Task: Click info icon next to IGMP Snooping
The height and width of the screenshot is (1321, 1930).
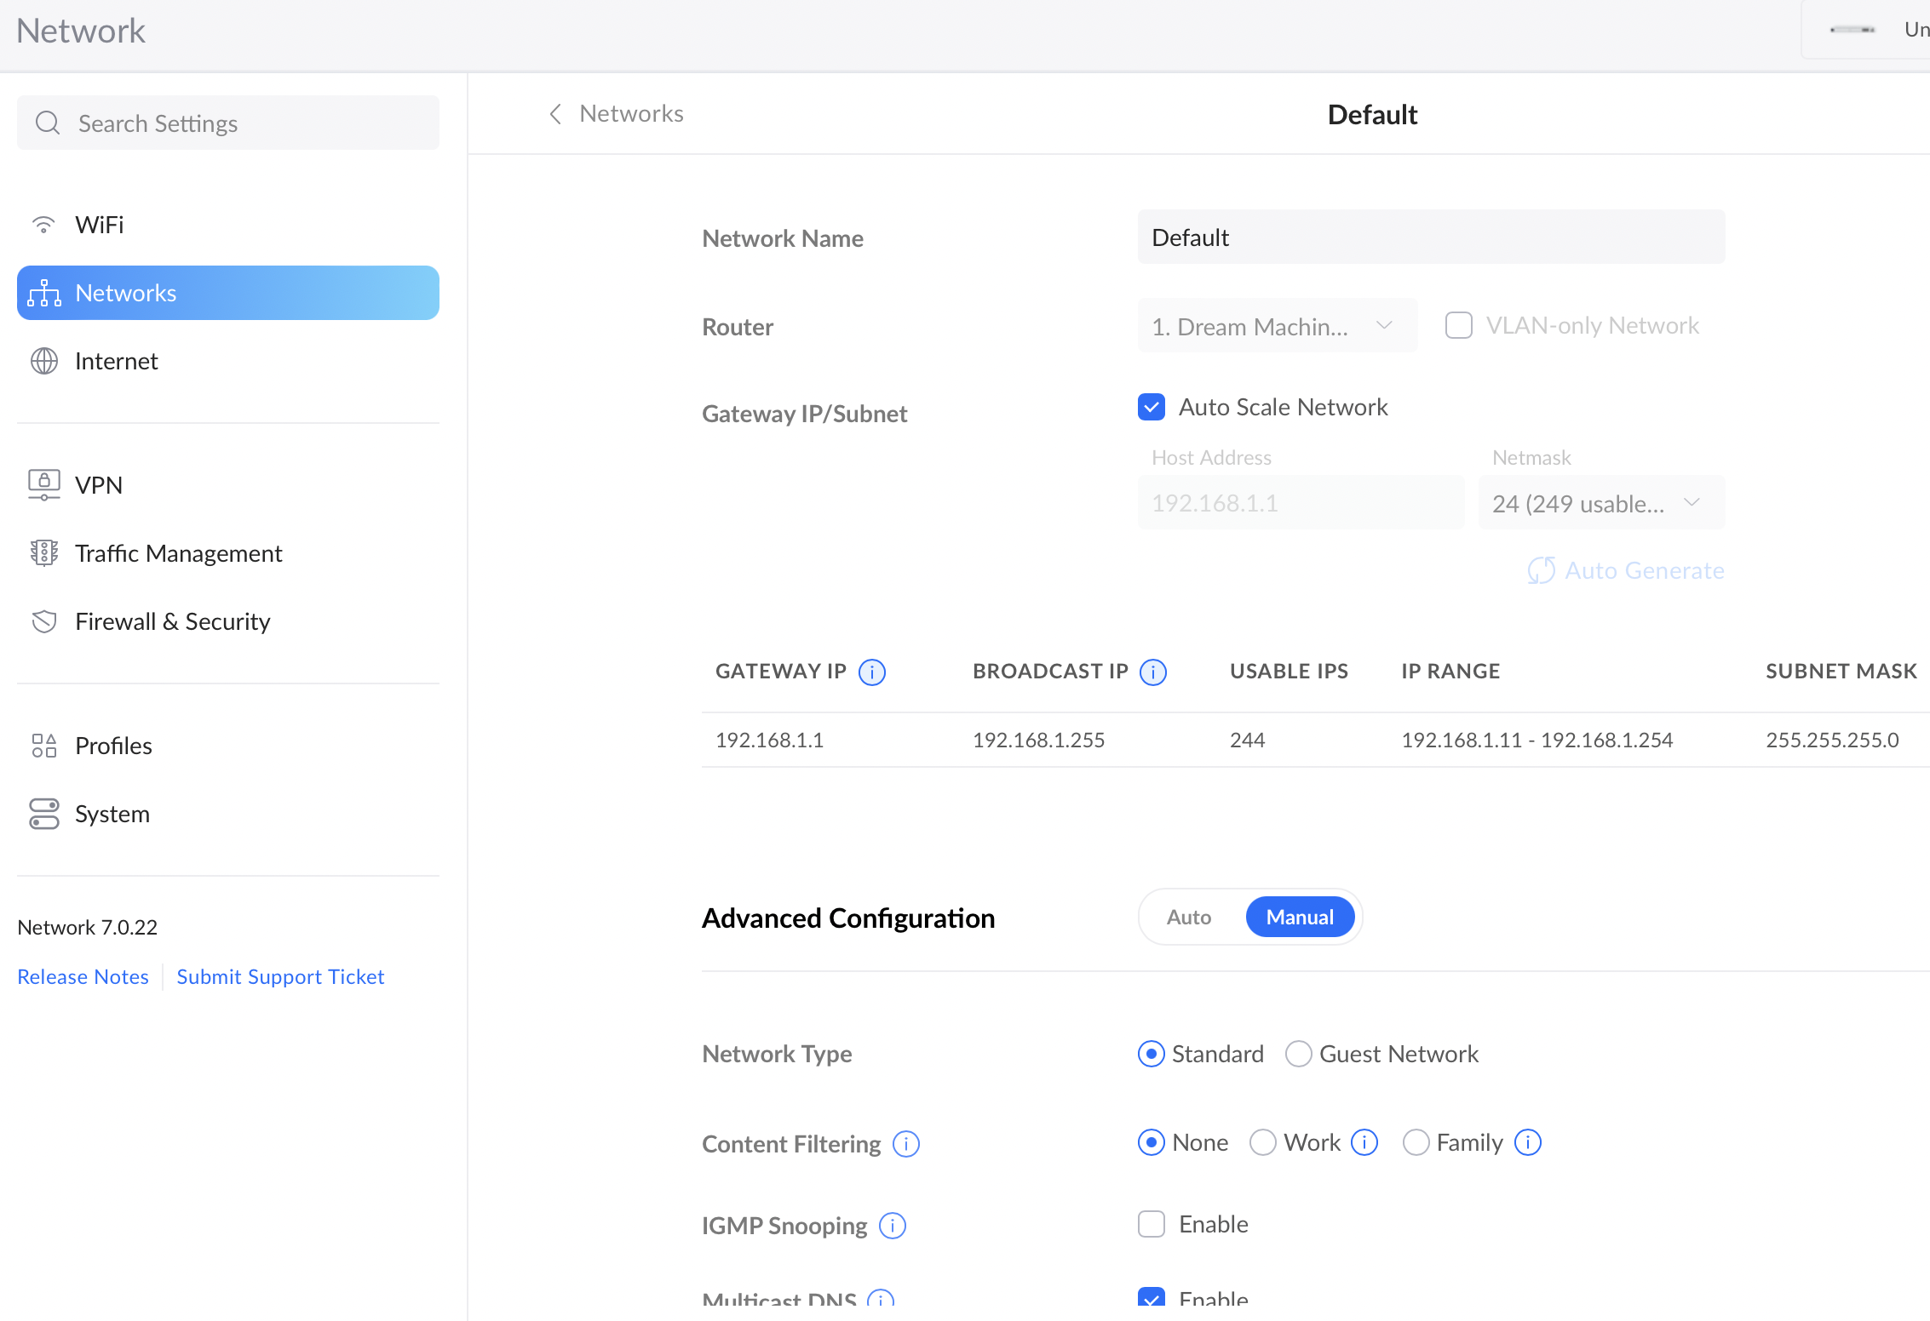Action: (x=892, y=1226)
